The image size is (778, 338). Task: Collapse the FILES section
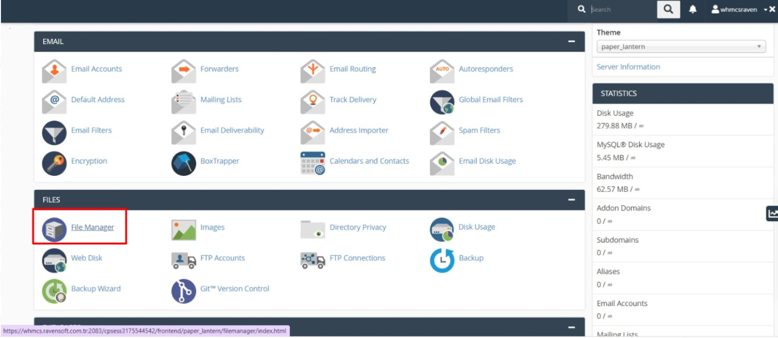pyautogui.click(x=571, y=200)
